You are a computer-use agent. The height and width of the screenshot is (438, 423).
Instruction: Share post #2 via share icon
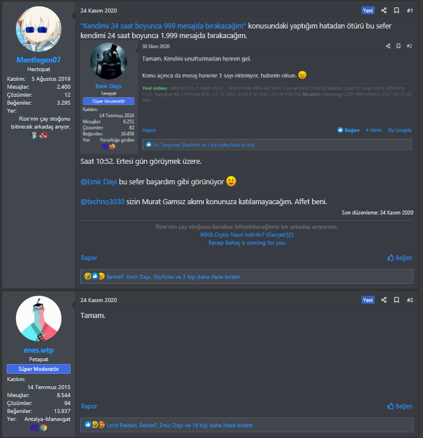pyautogui.click(x=384, y=300)
